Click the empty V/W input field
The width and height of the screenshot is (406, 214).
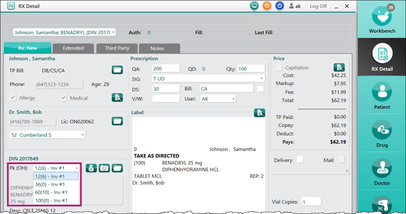[x=166, y=99]
